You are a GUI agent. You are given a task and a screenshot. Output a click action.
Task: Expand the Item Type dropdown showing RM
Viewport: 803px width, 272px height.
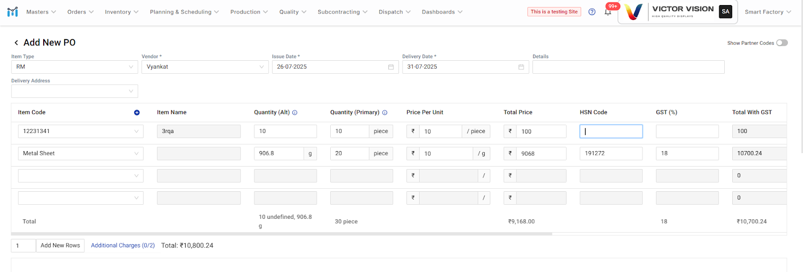(74, 67)
